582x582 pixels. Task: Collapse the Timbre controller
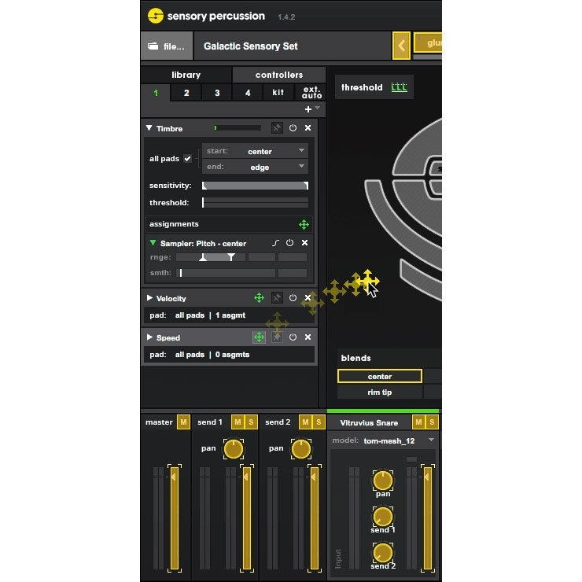tap(149, 128)
